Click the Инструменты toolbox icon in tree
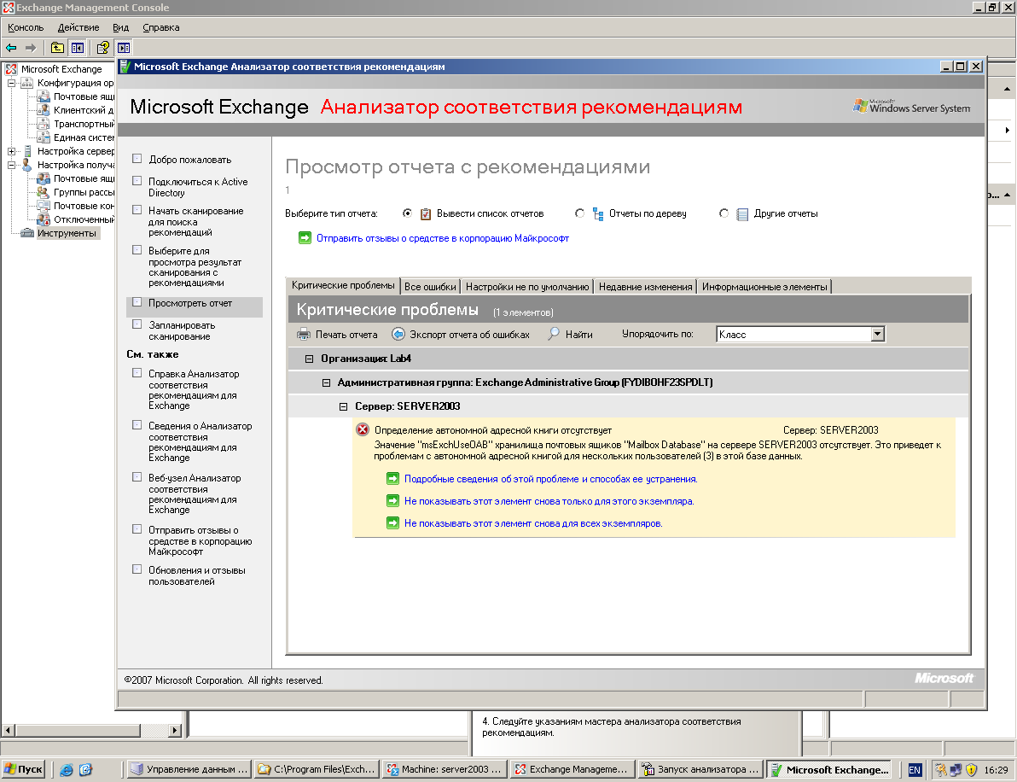1017x782 pixels. [x=27, y=233]
